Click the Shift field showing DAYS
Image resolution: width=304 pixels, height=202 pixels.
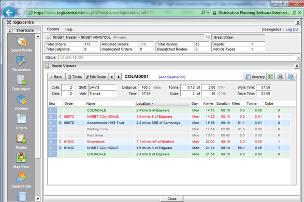click(x=103, y=87)
